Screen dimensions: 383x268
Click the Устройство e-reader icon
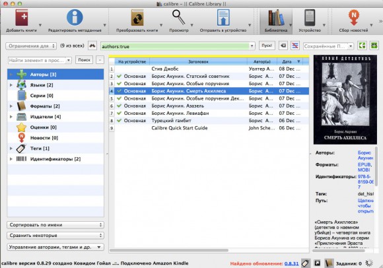(x=310, y=18)
